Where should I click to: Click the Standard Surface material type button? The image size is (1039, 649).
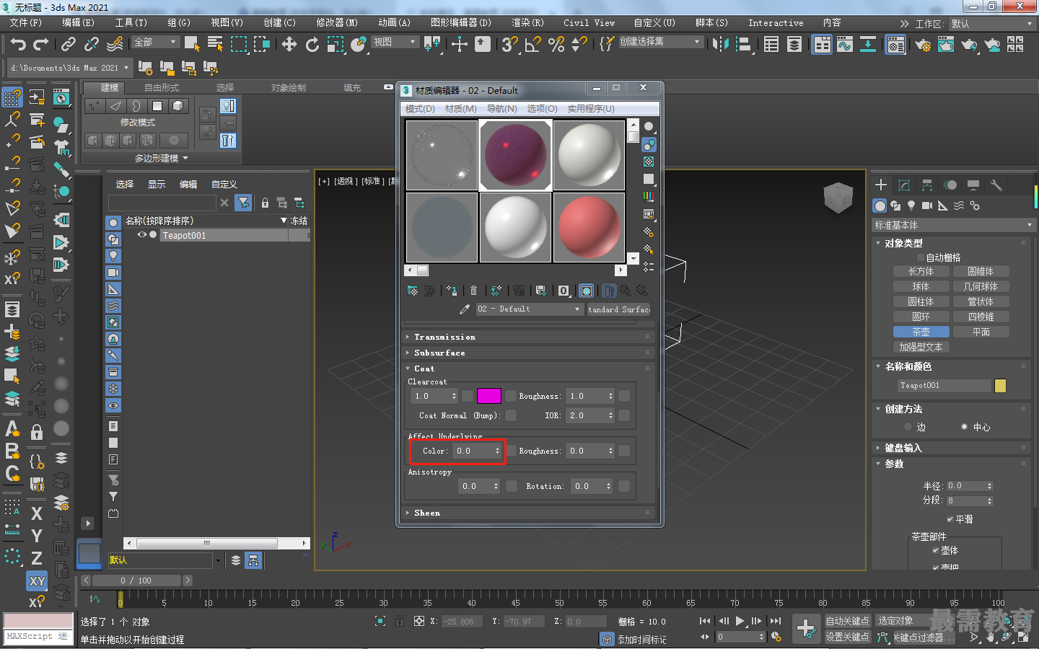coord(619,309)
